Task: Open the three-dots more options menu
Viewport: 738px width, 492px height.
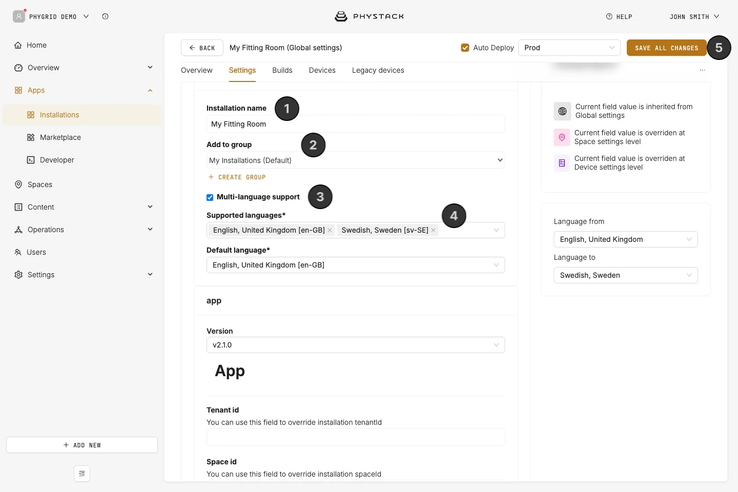Action: click(703, 70)
